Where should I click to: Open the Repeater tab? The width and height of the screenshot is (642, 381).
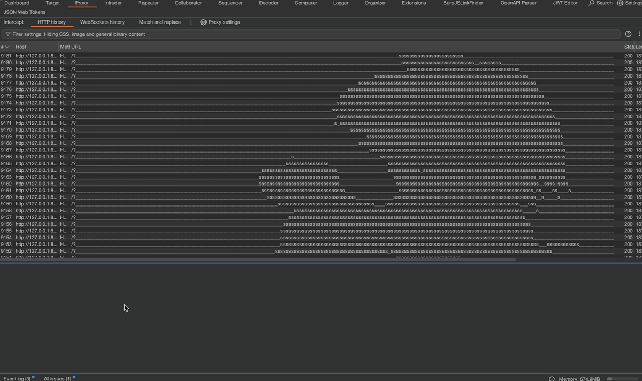[148, 3]
